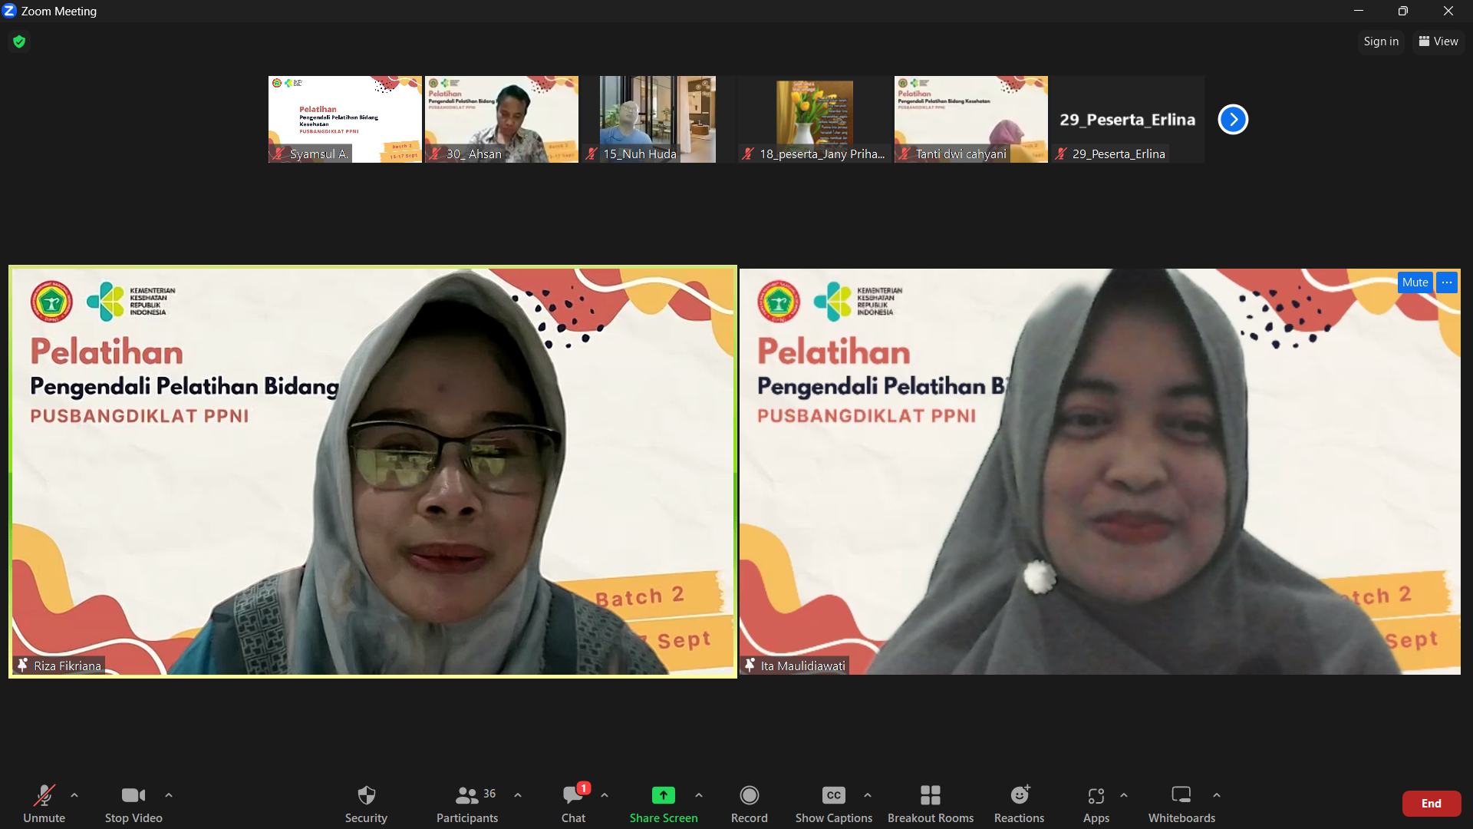1473x829 pixels.
Task: Click the green encryption shield icon
Action: (x=19, y=41)
